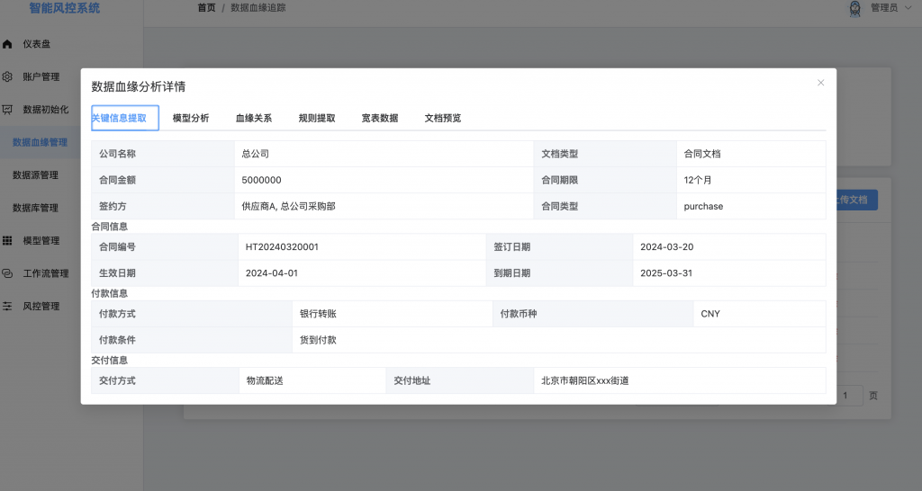Click the home icon beside 仪表盘
The width and height of the screenshot is (922, 491).
7,44
